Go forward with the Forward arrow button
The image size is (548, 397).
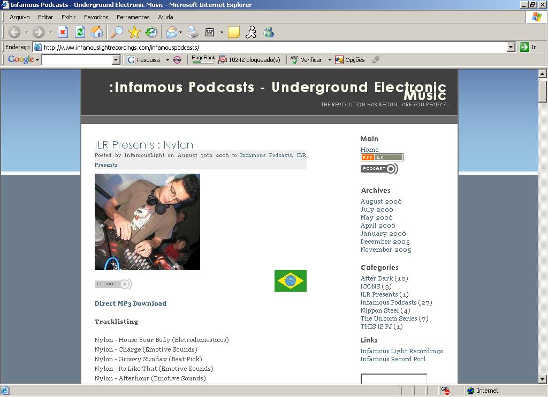[39, 33]
